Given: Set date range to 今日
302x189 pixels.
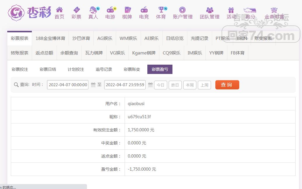Looking at the screenshot, I should [x=160, y=85].
